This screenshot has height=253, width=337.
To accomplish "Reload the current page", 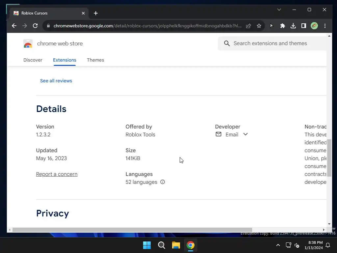I will point(35,26).
